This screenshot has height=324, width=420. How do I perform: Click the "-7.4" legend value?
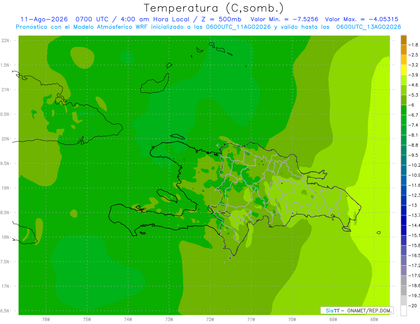[414, 125]
